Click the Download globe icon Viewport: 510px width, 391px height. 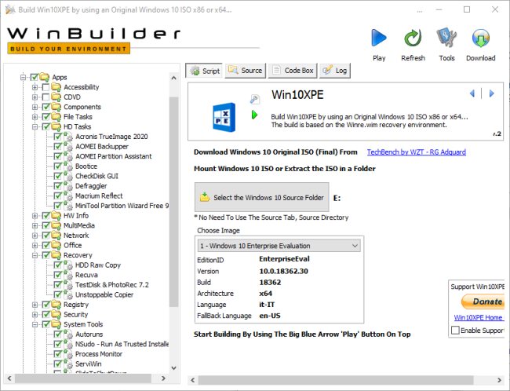coord(480,38)
